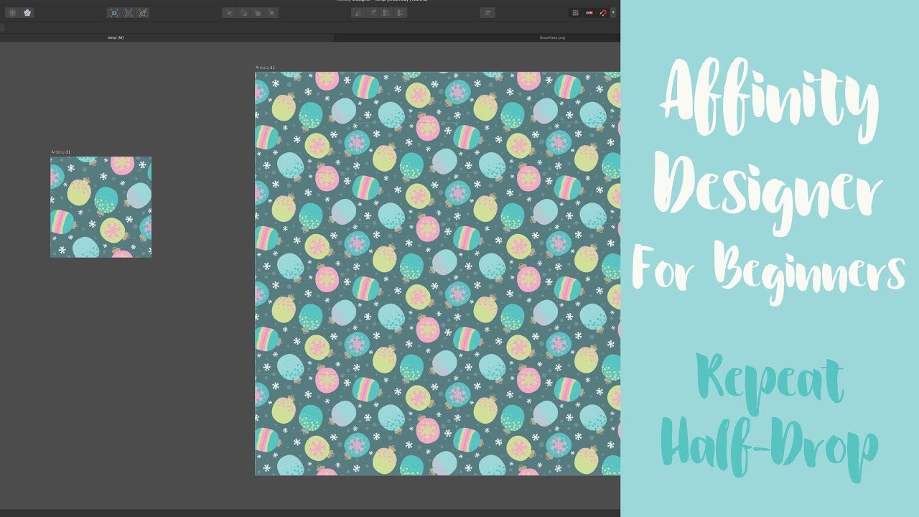Flip selection horizontally
The height and width of the screenshot is (517, 919).
point(358,13)
